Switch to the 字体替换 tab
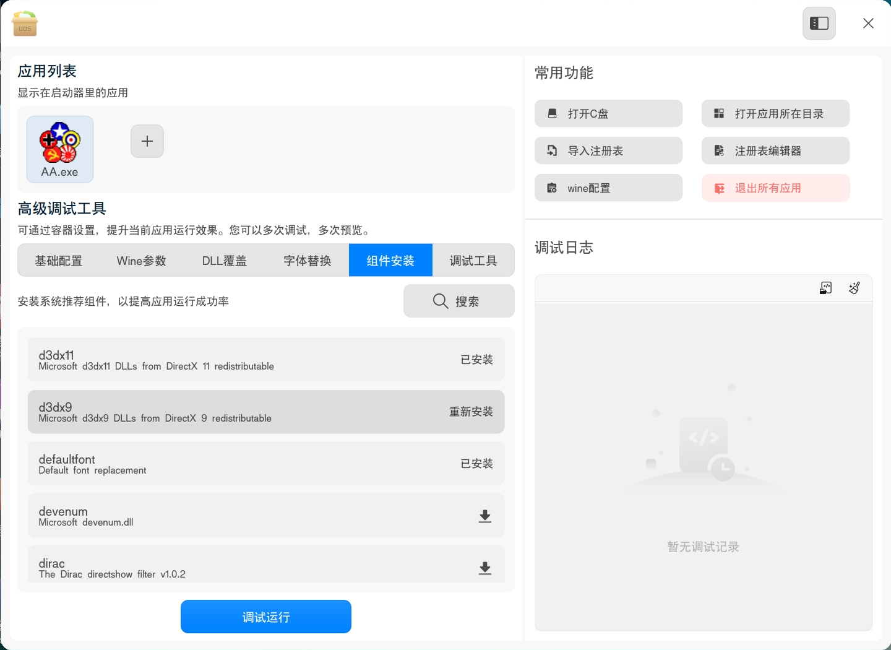The image size is (891, 650). (307, 260)
